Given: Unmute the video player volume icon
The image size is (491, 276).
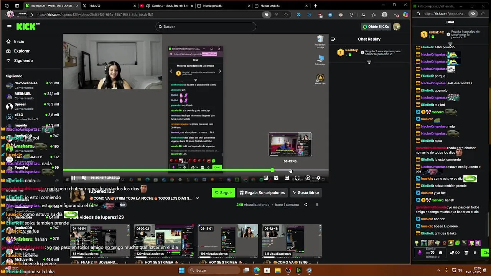Looking at the screenshot, I should (84, 178).
